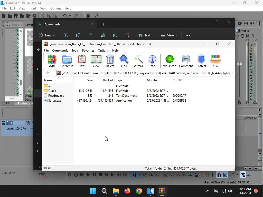
Task: Open the View dropdown in Downloads
Action: (x=169, y=35)
